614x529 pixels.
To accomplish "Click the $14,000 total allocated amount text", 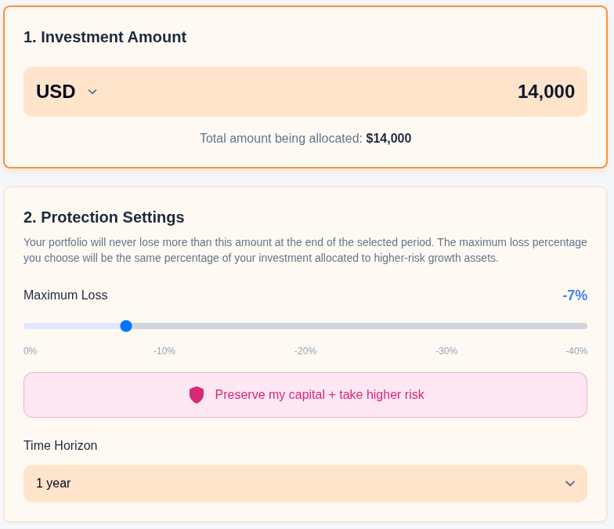I will pyautogui.click(x=388, y=139).
